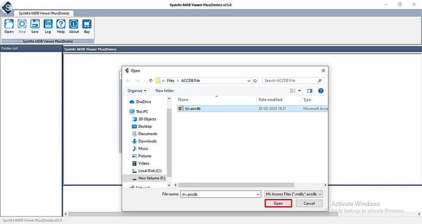Click ACCDB File in the breadcrumb path
422x224 pixels.
click(x=191, y=80)
